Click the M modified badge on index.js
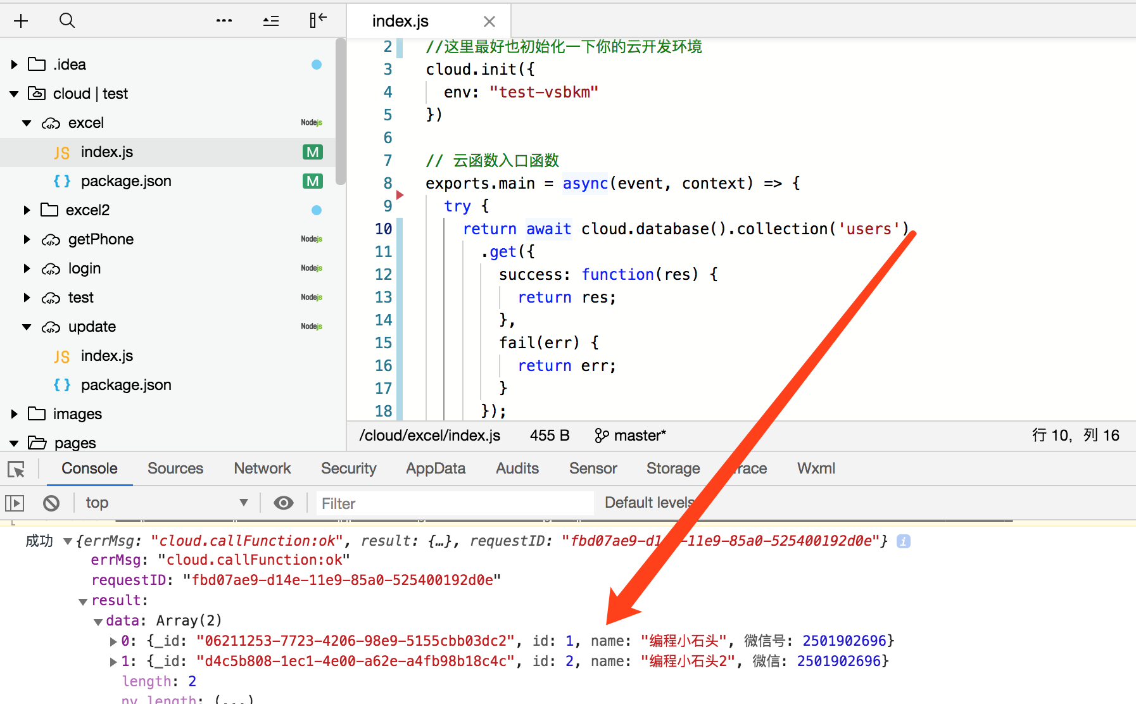 tap(313, 152)
